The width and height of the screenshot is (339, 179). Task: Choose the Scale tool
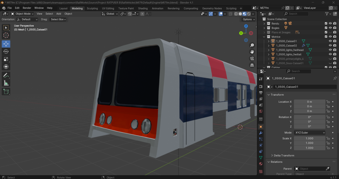(6, 59)
